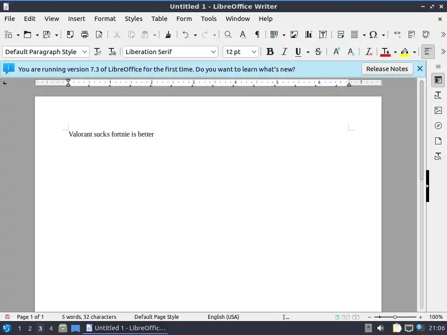Click the Print icon
The image size is (447, 335).
click(x=85, y=35)
